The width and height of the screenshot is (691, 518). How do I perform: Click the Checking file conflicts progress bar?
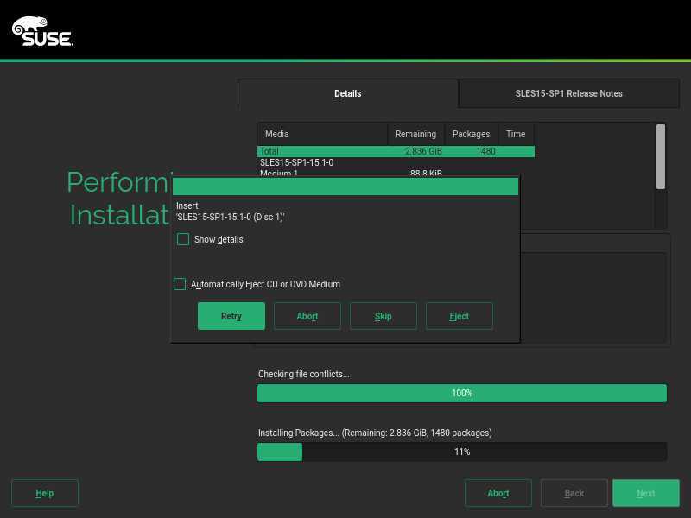(x=462, y=393)
